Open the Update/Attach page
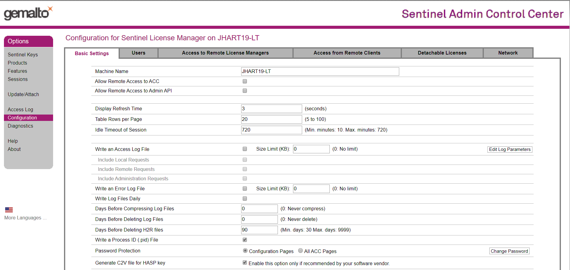Viewport: 570px width, 270px height. click(x=23, y=94)
